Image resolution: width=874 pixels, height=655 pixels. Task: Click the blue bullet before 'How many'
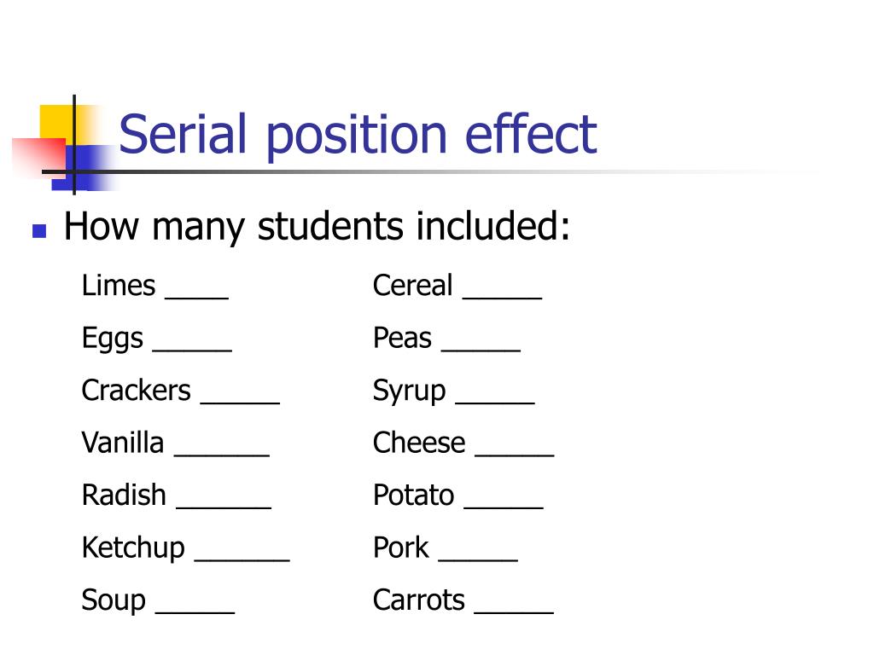point(39,230)
